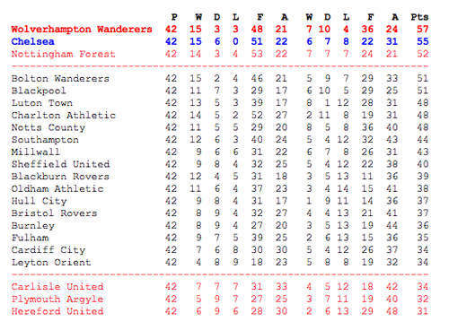Click Carlisle United in relegation zone

57,287
